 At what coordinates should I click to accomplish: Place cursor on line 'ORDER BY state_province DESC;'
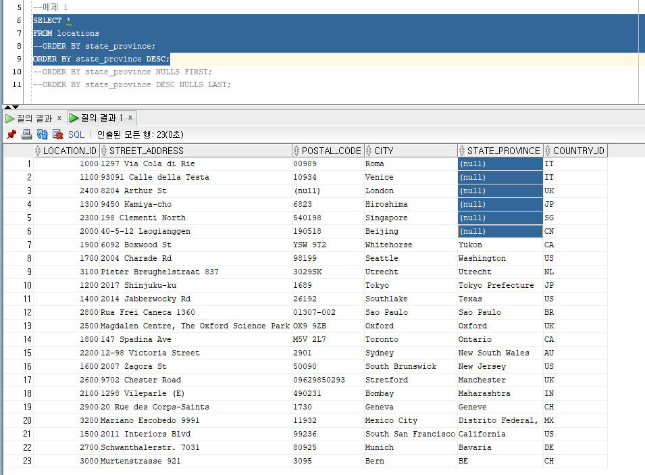(x=101, y=59)
